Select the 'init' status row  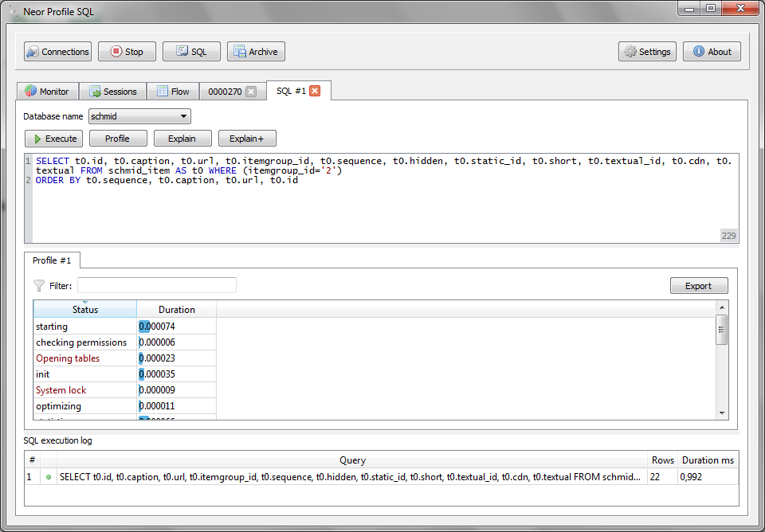pos(124,374)
